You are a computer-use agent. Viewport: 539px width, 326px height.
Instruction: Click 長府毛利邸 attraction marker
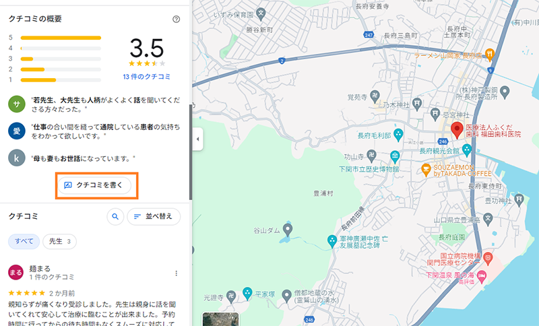[x=398, y=135]
